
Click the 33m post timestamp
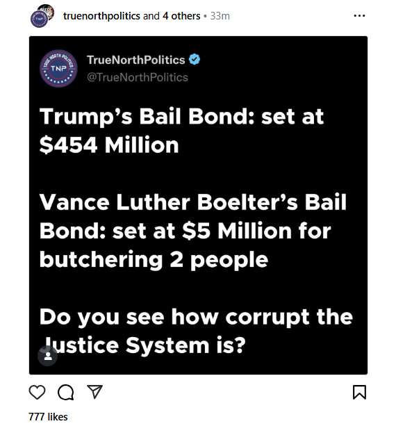pyautogui.click(x=220, y=16)
